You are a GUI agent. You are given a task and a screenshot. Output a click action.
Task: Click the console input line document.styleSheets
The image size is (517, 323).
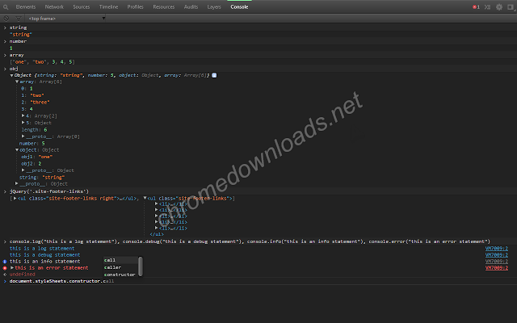[61, 281]
